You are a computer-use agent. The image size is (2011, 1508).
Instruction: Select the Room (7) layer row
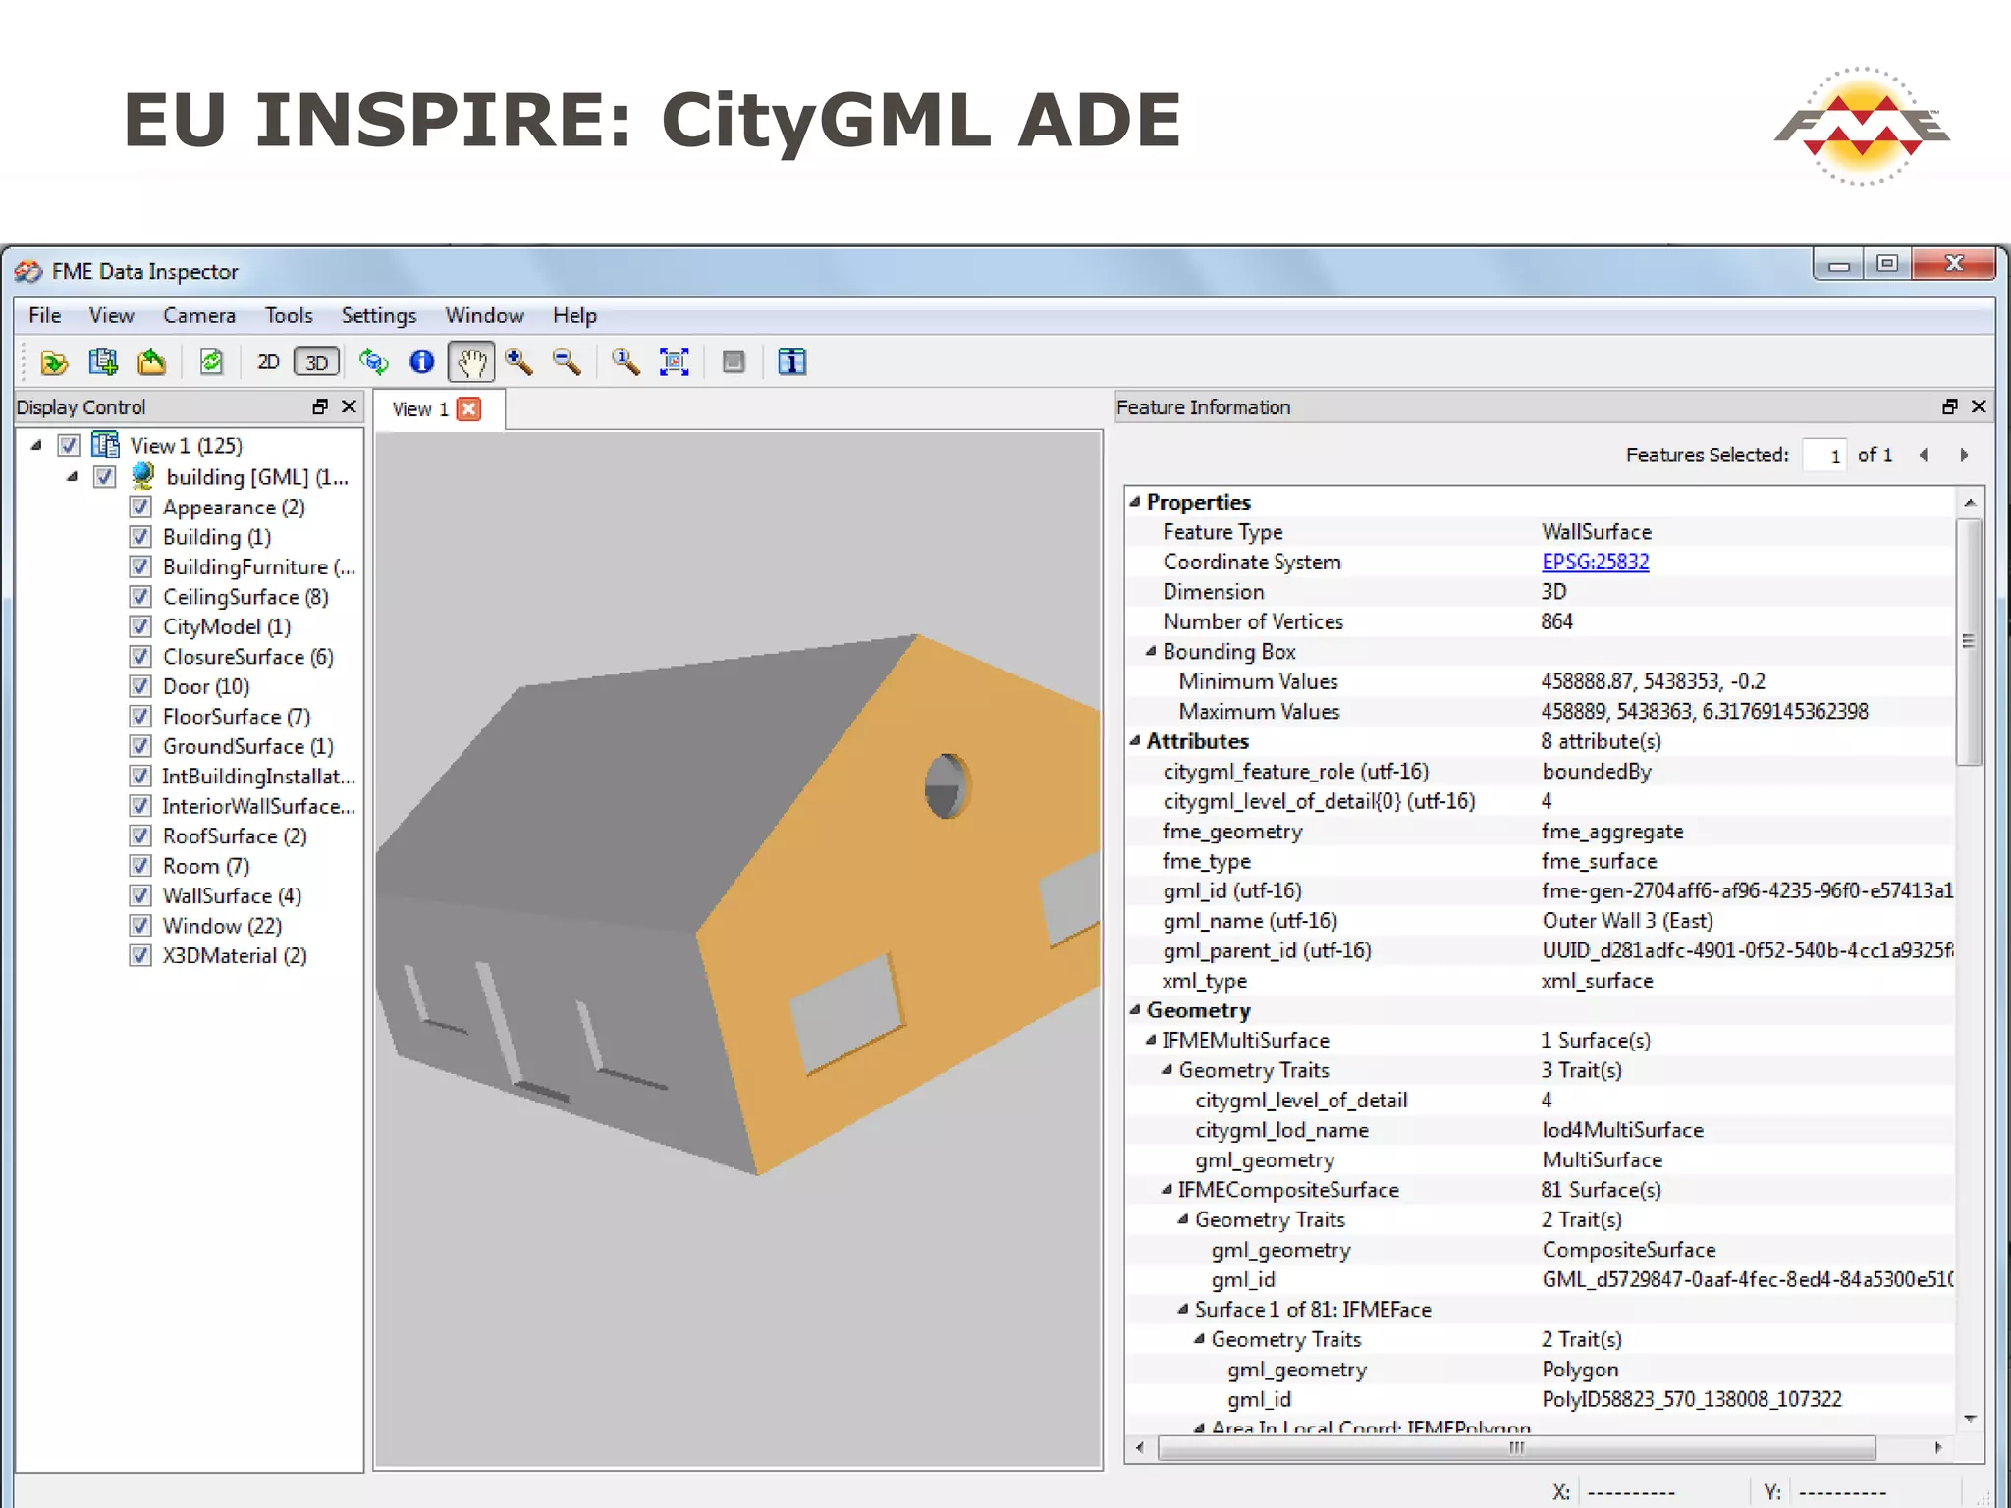pos(206,866)
